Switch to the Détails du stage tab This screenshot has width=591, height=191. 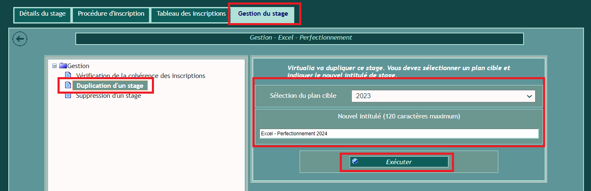[x=43, y=14]
